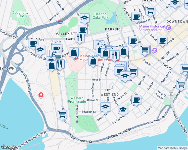Click the I-295 highway shield

point(60,22)
